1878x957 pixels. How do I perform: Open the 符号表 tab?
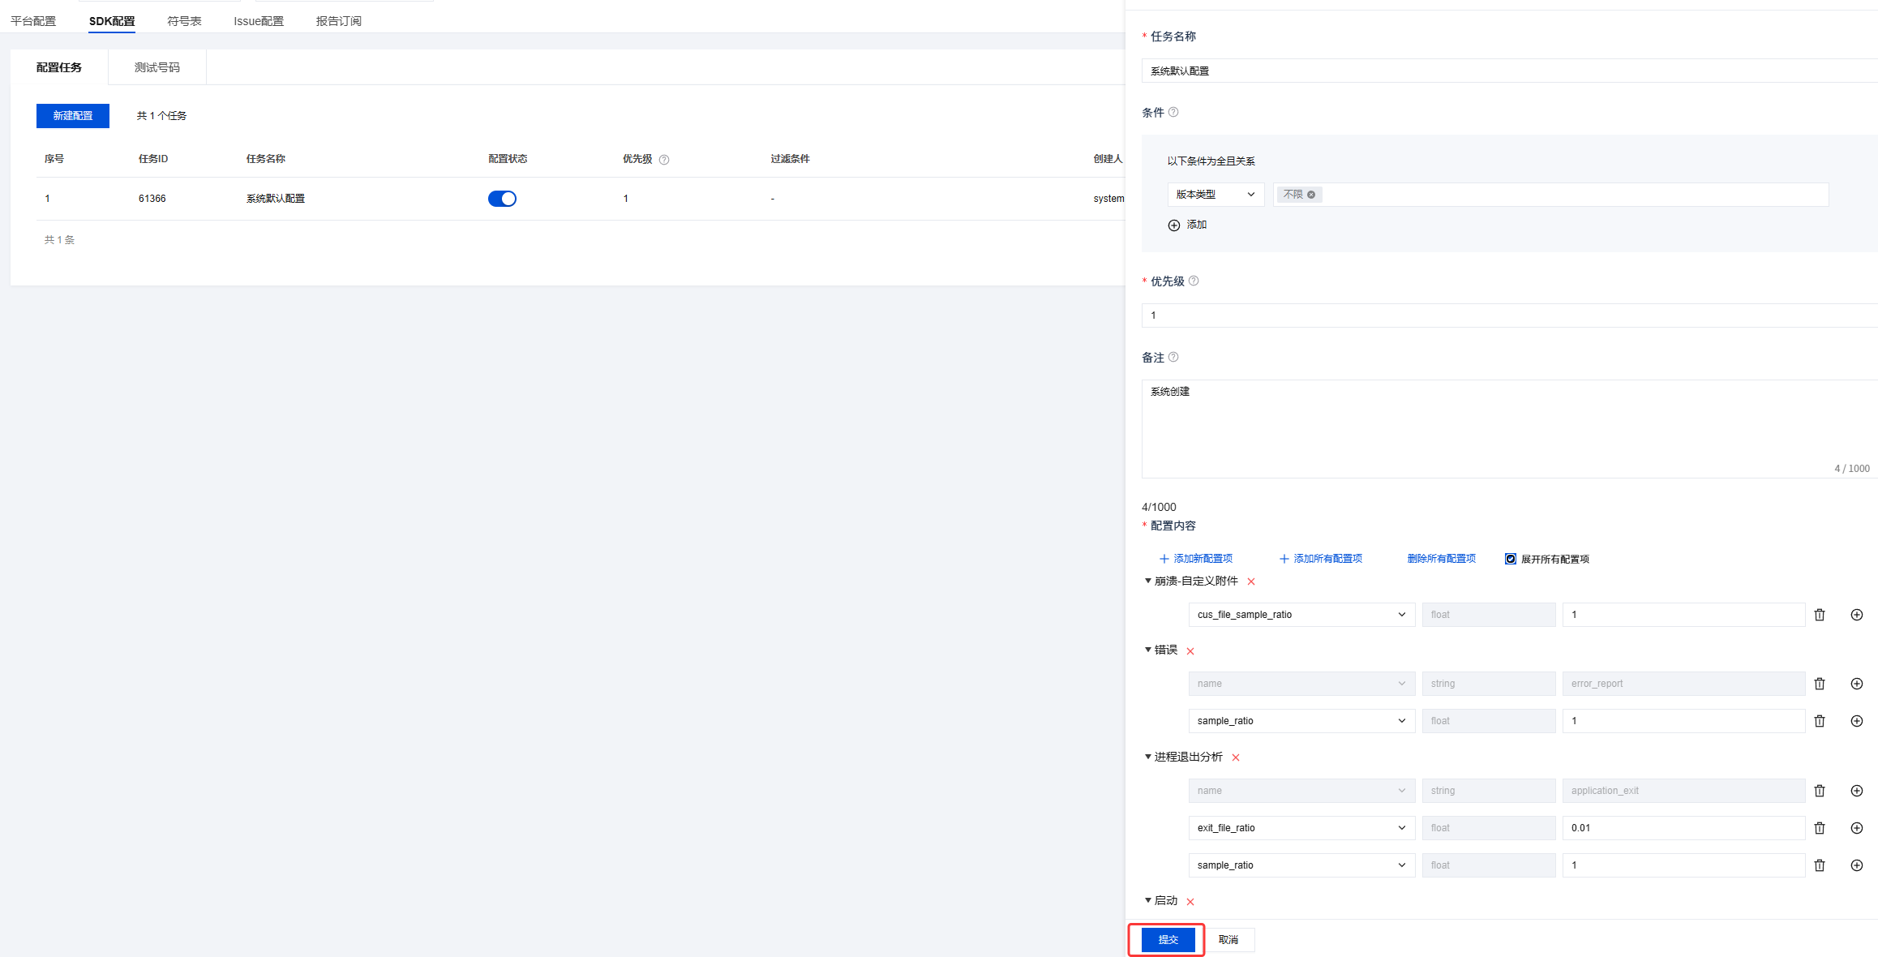pyautogui.click(x=184, y=21)
